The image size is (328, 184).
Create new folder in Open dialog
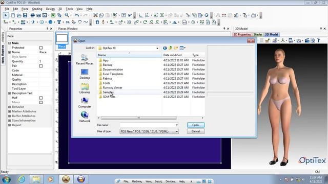176,48
